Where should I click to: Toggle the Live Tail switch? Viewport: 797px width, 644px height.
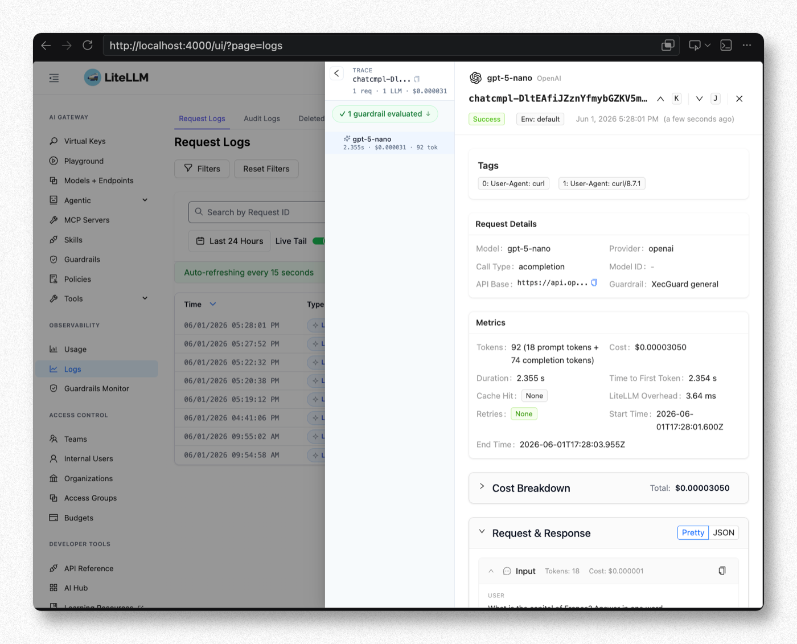(x=319, y=241)
